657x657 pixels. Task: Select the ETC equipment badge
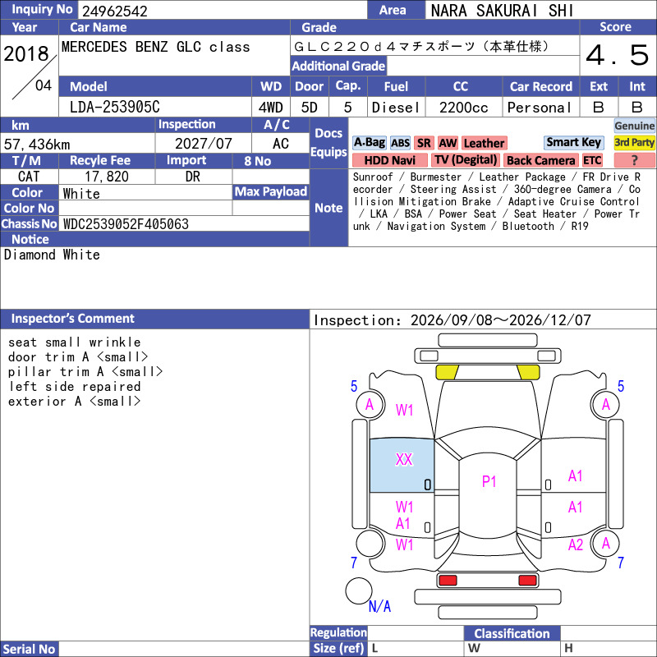tap(592, 160)
